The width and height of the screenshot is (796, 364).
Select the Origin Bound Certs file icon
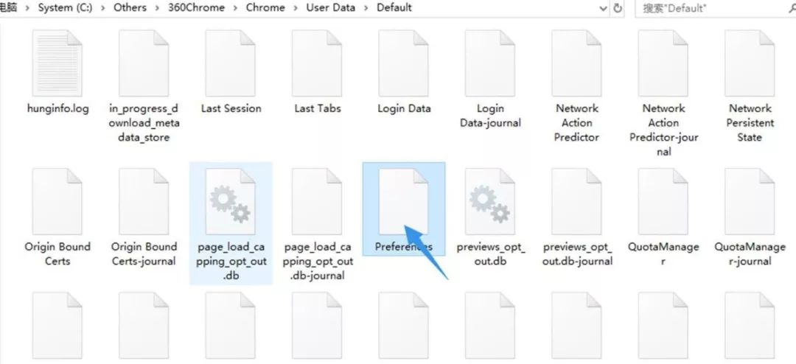coord(57,201)
